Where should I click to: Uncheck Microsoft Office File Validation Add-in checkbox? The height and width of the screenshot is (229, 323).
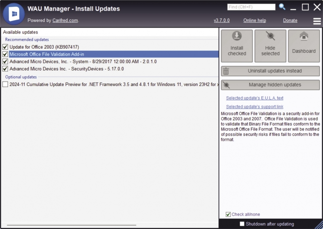(x=5, y=54)
